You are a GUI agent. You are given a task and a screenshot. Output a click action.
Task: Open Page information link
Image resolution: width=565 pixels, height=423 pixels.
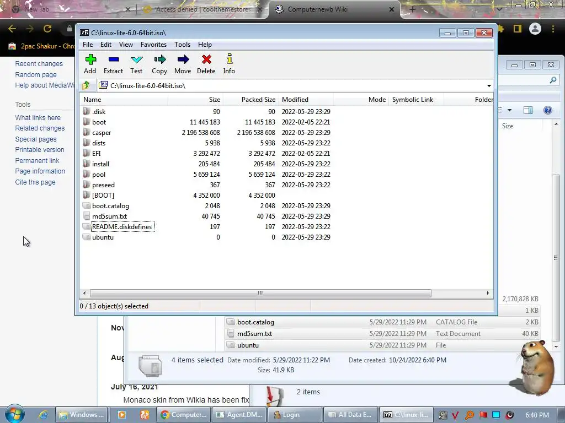(40, 171)
